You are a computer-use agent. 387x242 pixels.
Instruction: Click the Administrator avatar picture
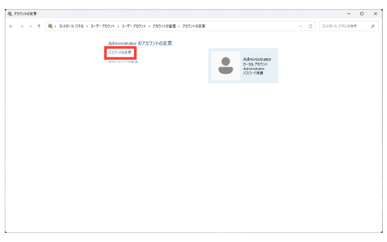click(226, 66)
